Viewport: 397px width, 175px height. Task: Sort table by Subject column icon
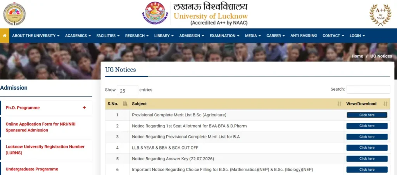(339, 104)
